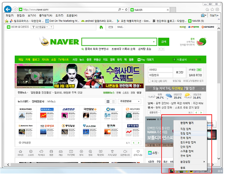
Task: Open JIJI.COM newsstand logo
Action: (89, 126)
